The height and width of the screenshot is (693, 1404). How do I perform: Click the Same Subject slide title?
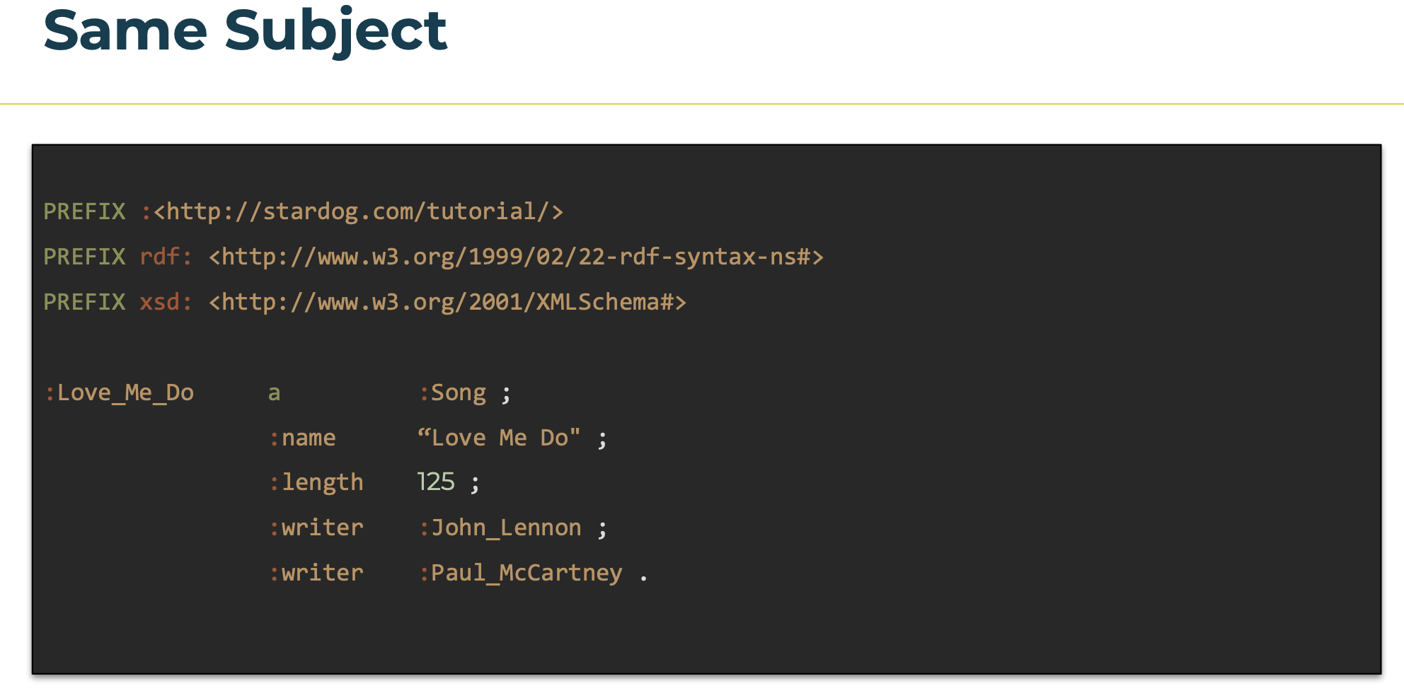[245, 31]
